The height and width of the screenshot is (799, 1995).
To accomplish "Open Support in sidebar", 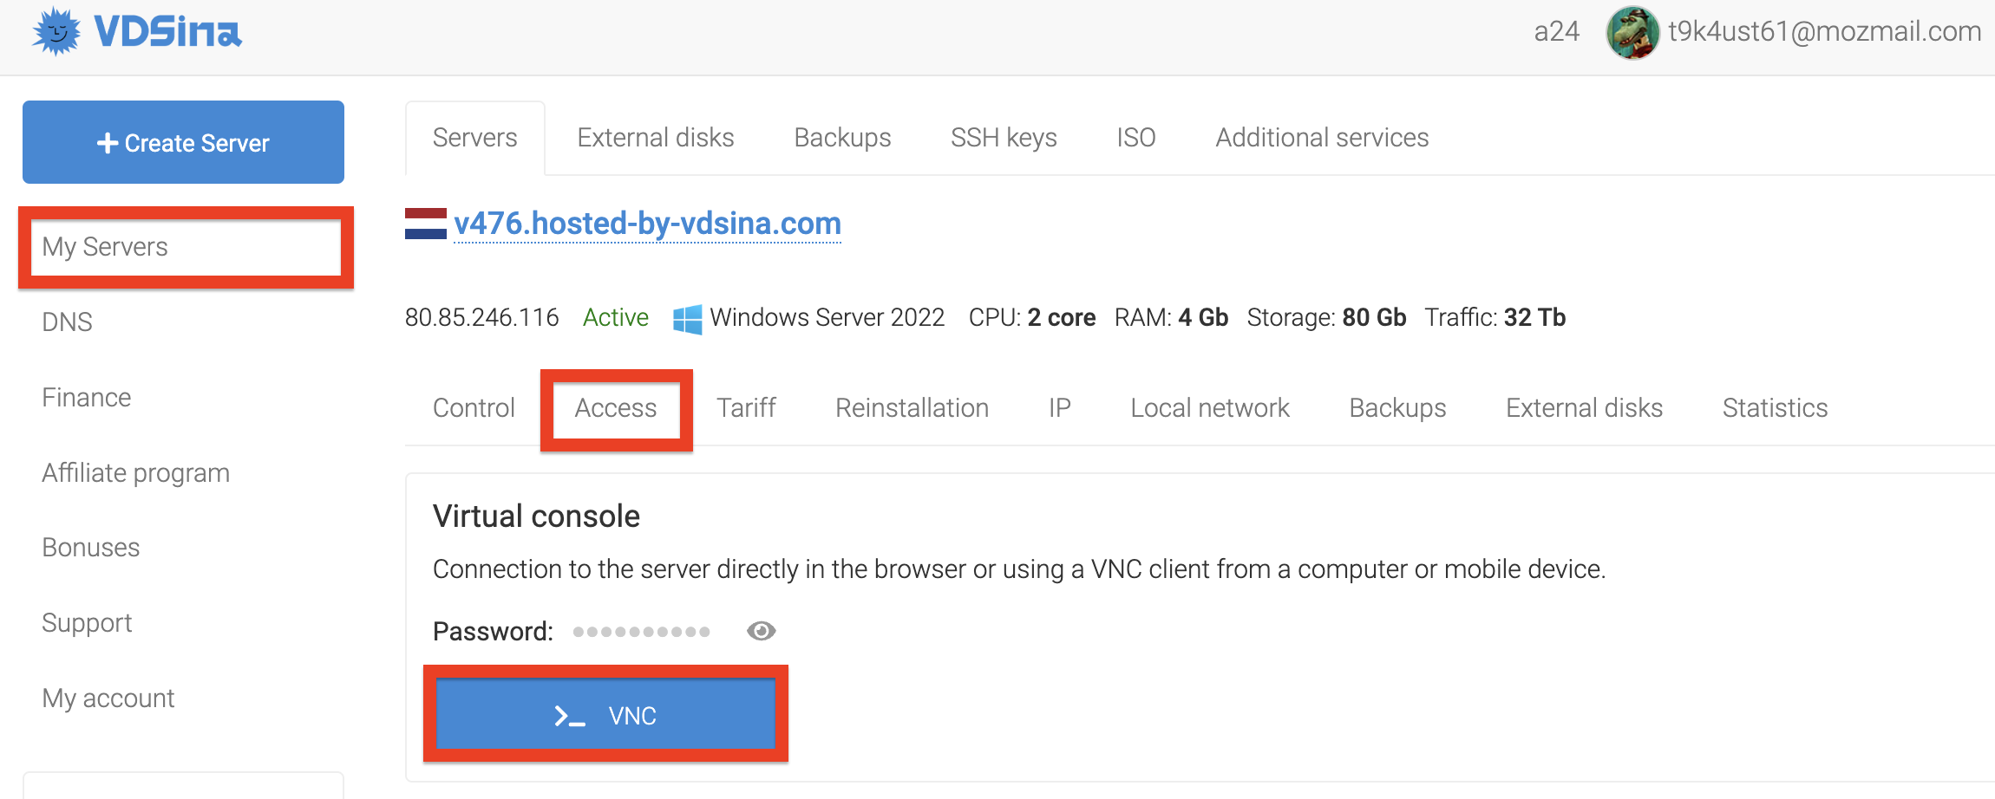I will [x=87, y=622].
